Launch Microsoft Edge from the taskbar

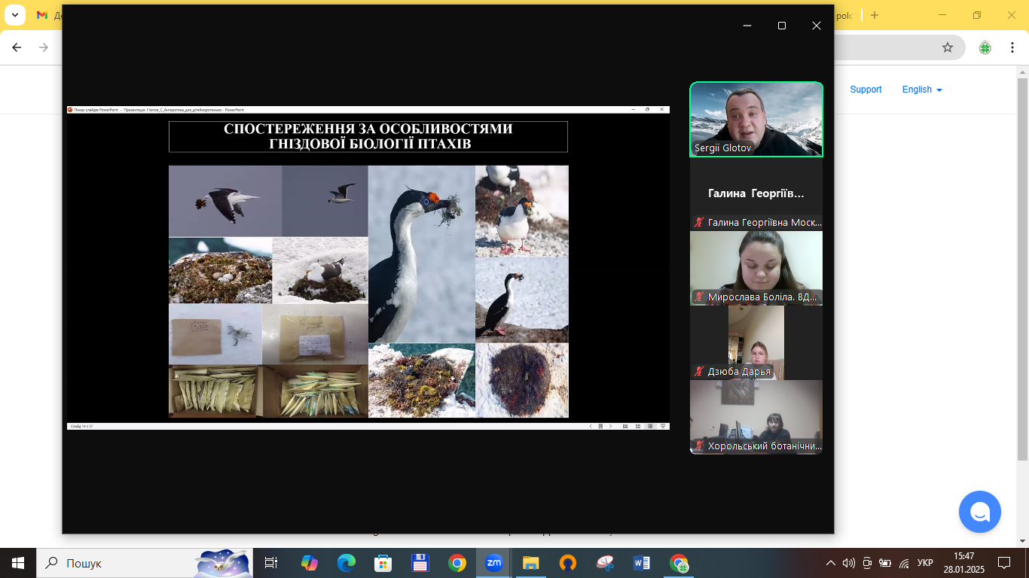coord(346,563)
